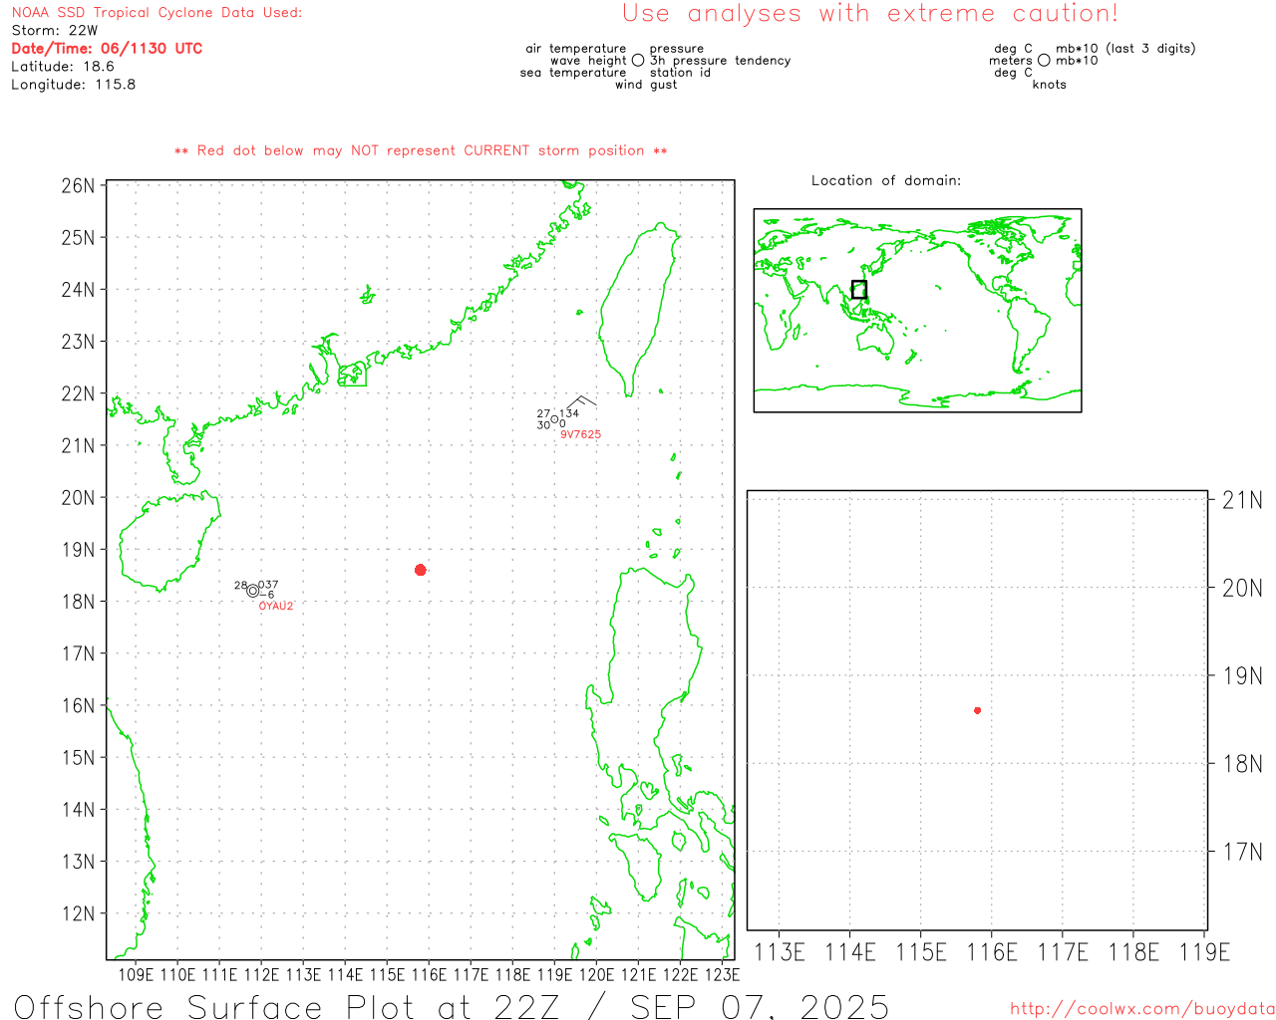Click the knots unit legend label
This screenshot has width=1276, height=1020.
(x=1050, y=85)
